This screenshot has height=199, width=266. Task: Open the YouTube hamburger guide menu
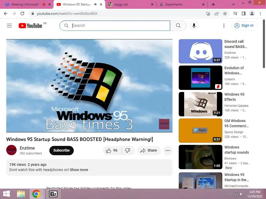(9, 26)
